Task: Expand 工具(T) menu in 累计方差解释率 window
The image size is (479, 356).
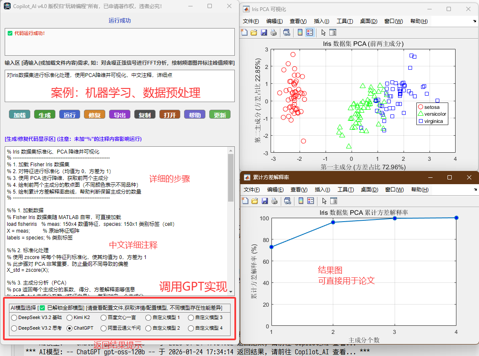Action: coord(345,189)
